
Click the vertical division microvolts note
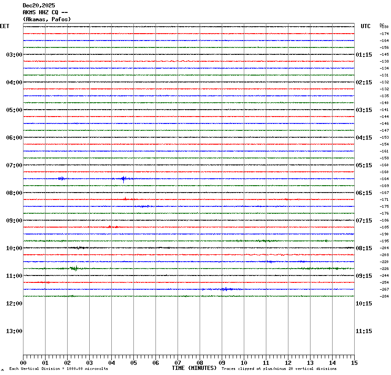click(x=58, y=369)
